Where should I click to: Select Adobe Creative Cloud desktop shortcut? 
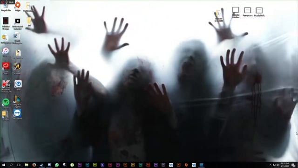pyautogui.click(x=6, y=68)
